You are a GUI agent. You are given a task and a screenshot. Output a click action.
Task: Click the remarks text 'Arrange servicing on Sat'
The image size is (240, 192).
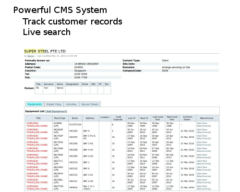click(176, 67)
